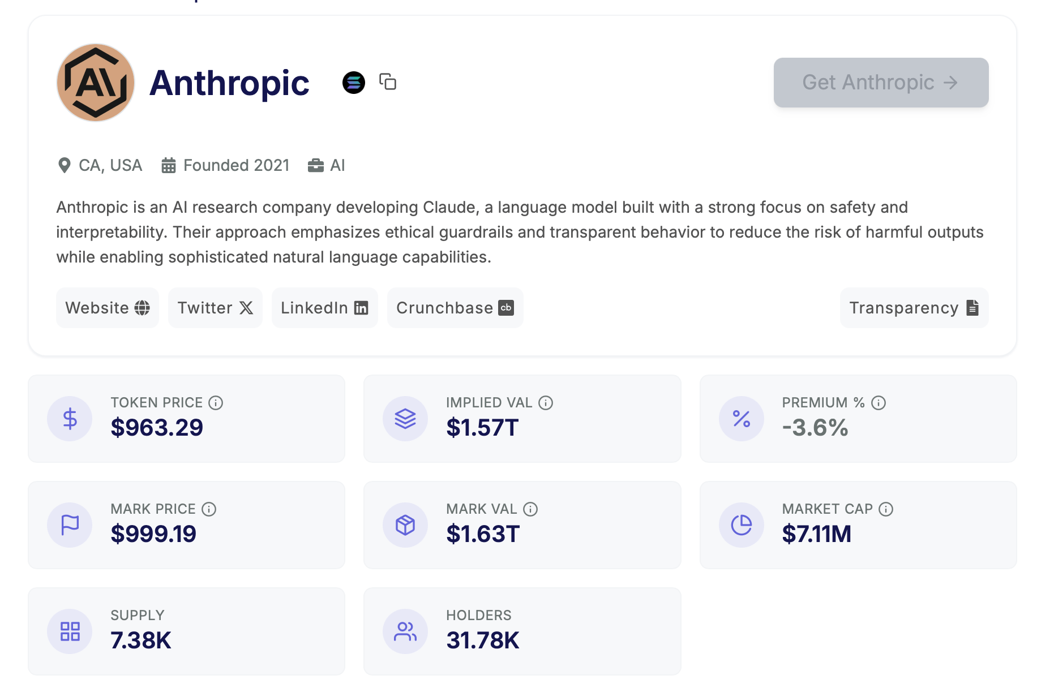Click the info icon next to PREMIUM %
The width and height of the screenshot is (1054, 688).
[x=879, y=403]
